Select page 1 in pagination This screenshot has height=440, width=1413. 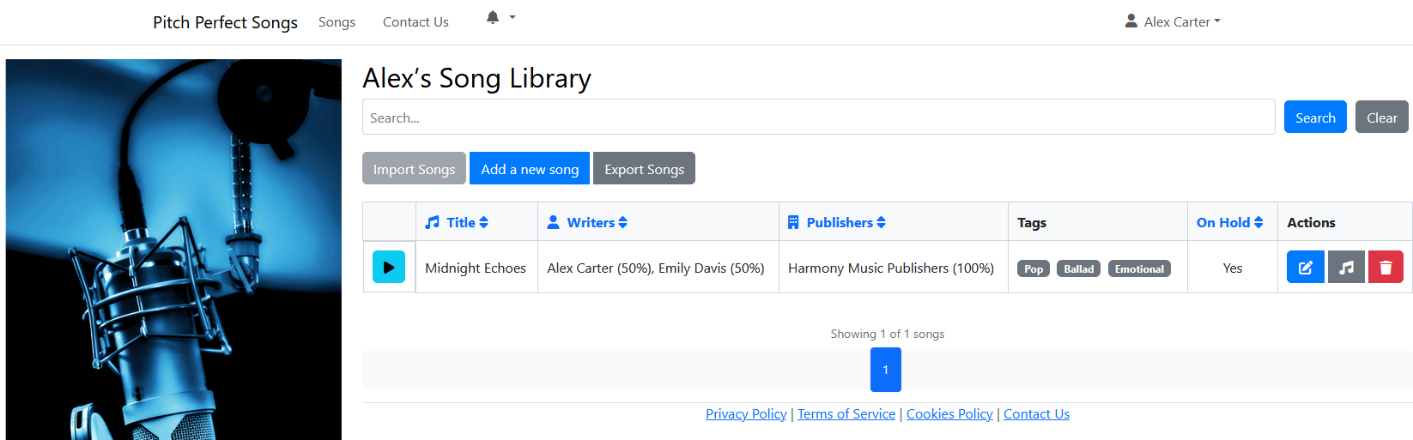[x=885, y=370]
